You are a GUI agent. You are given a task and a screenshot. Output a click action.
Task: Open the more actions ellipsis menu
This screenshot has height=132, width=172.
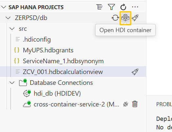[x=135, y=7]
